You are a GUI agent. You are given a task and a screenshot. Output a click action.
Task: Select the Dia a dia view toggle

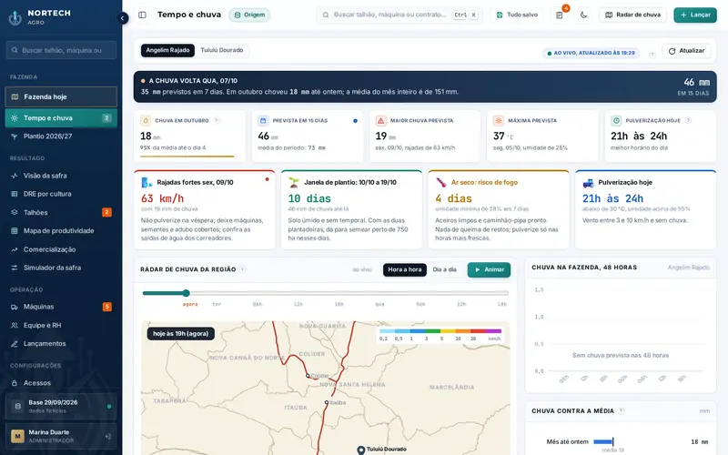tap(444, 269)
